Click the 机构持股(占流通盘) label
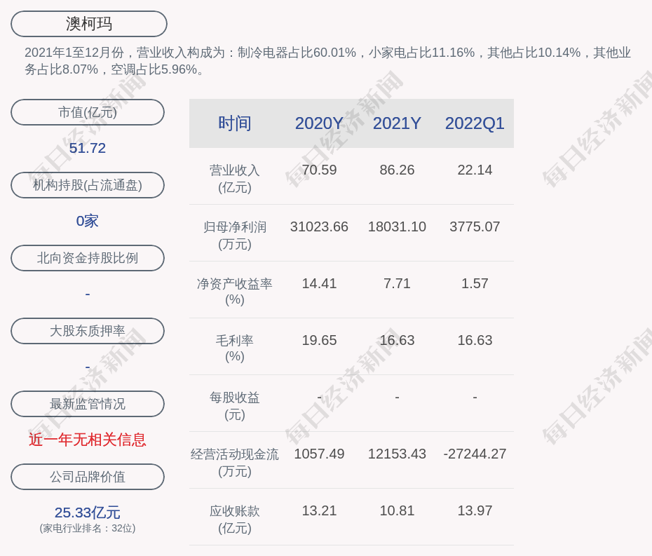Screen dimensions: 652x556 (x=88, y=185)
